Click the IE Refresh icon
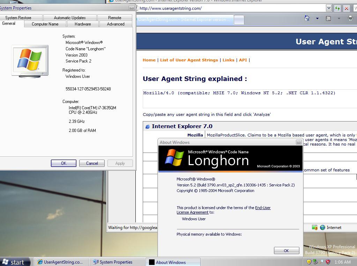 pyautogui.click(x=337, y=8)
